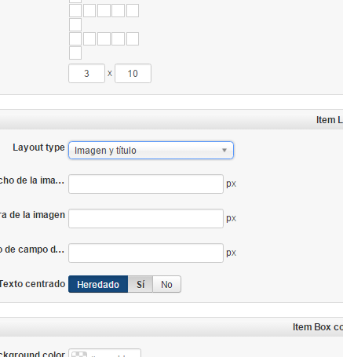Image resolution: width=343 pixels, height=357 pixels.
Task: Set Texto centrado to "Sí"
Action: coord(140,284)
